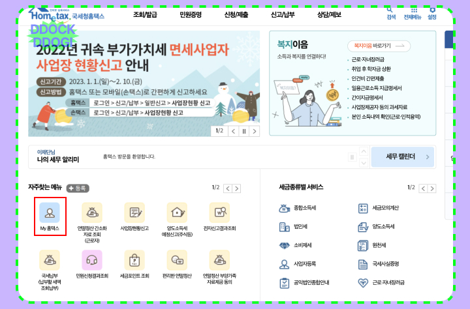This screenshot has width=470, height=309.
Task: Open 연말정산 부양가족 자료제공 동의 icon
Action: pyautogui.click(x=220, y=260)
